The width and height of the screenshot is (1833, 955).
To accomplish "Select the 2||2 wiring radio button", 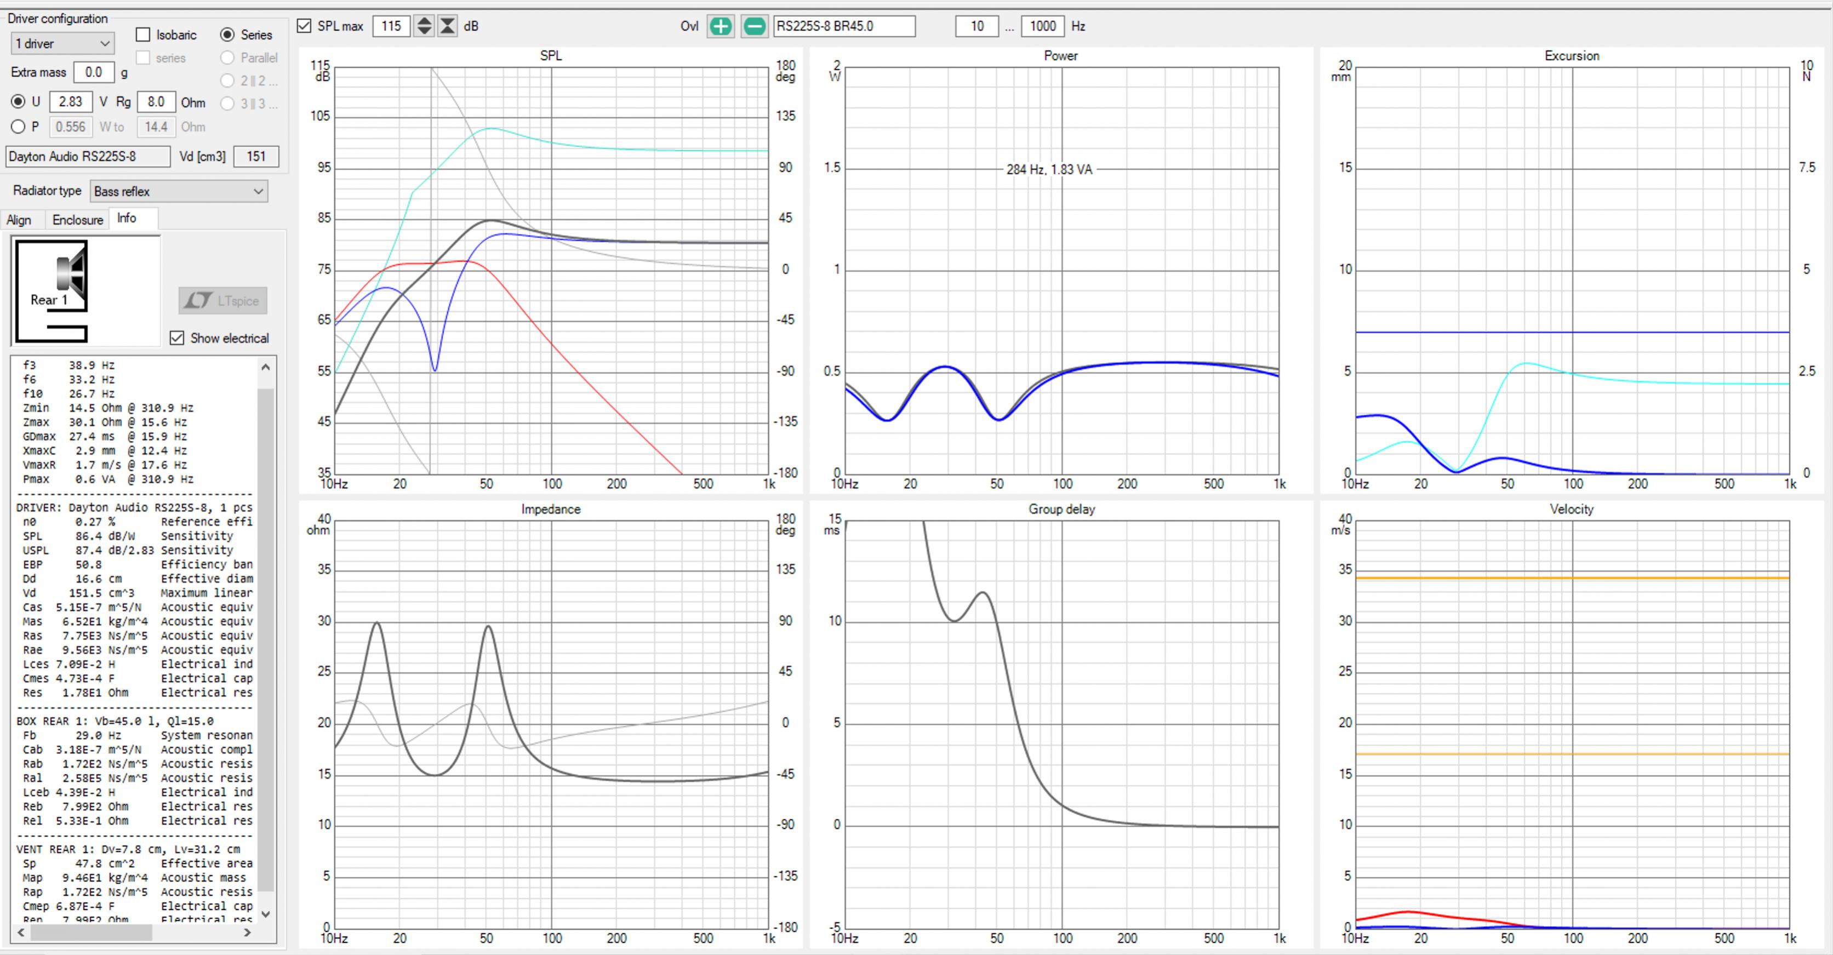I will 227,81.
